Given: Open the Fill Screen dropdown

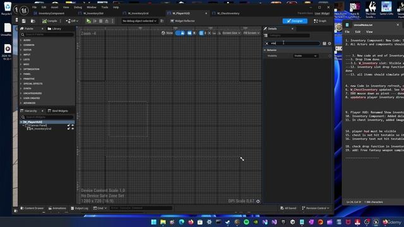Looking at the screenshot, I should 251,33.
